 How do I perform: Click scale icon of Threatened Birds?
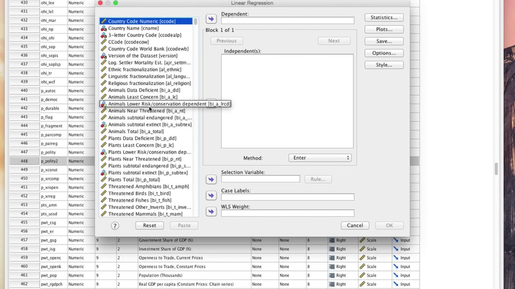click(x=104, y=193)
